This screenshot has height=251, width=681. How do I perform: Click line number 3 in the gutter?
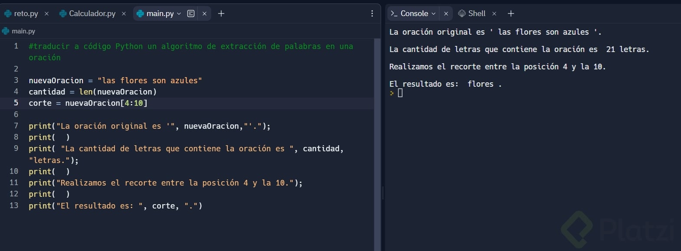16,80
